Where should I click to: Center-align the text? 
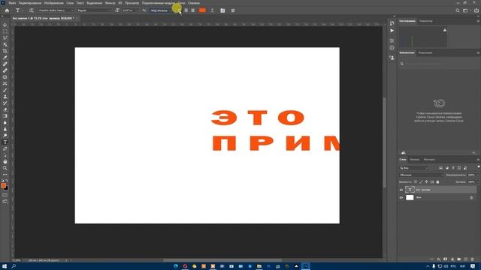click(186, 10)
